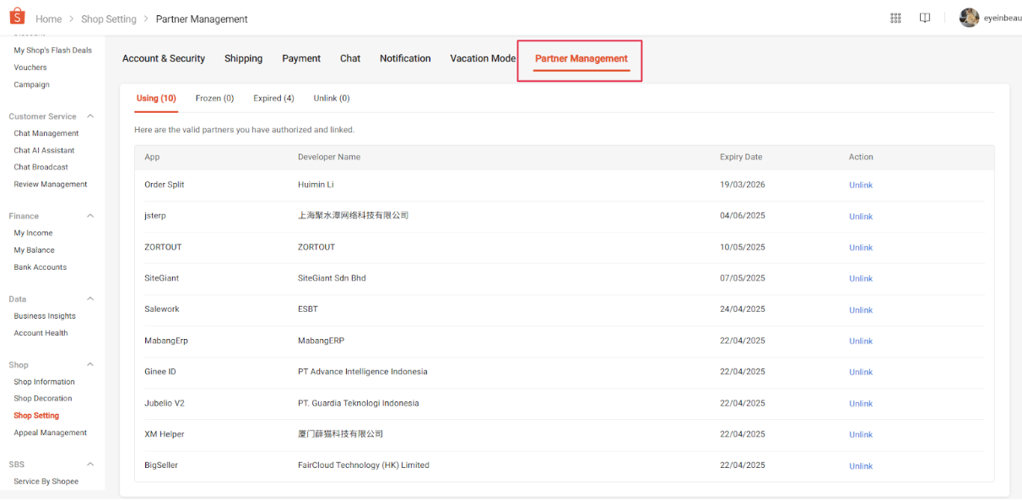The image size is (1022, 500).
Task: Switch to the Expired (4) tab
Action: 273,98
